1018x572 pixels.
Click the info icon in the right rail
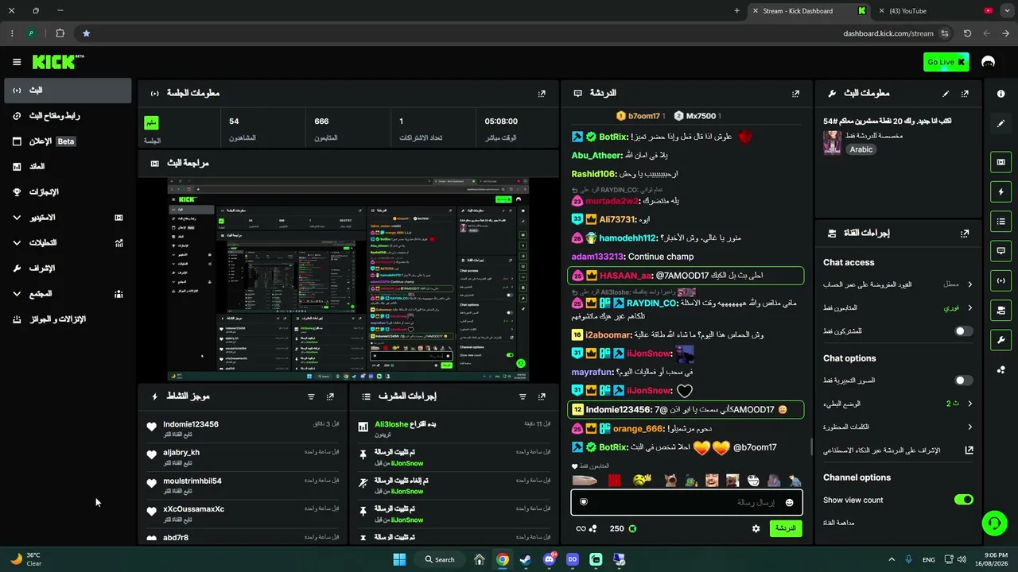tap(1001, 94)
